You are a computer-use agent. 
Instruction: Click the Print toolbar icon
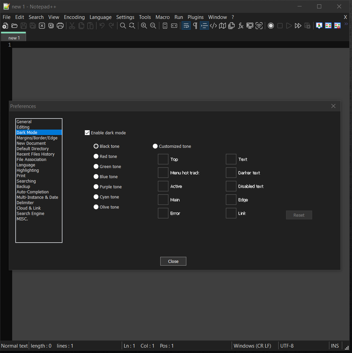[60, 26]
